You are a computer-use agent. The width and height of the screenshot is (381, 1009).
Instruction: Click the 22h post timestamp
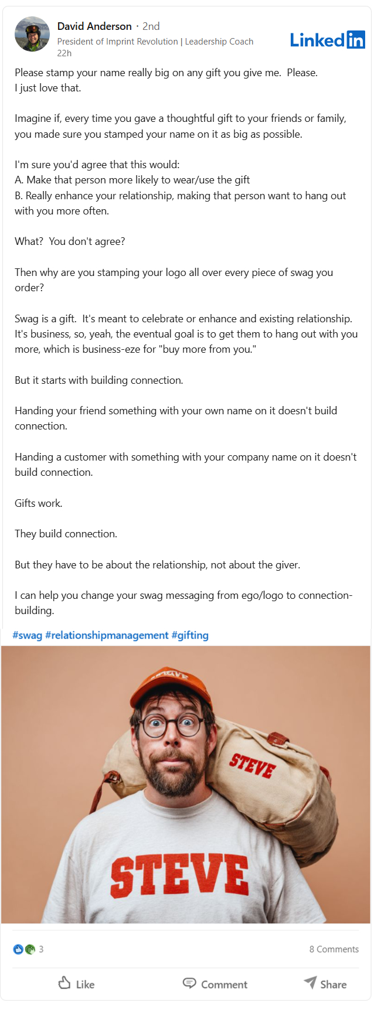point(64,53)
